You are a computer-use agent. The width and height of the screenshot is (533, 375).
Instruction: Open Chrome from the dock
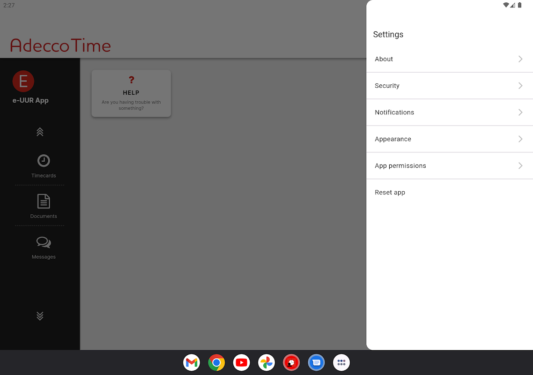pos(216,363)
